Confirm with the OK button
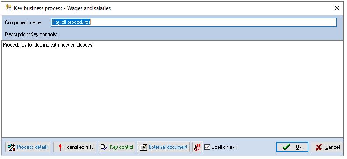This screenshot has width=347, height=159. pos(292,147)
